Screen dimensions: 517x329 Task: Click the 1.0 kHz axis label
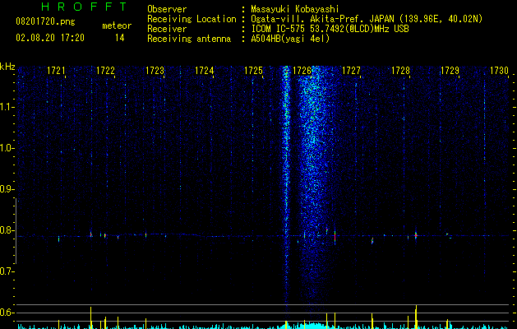7,148
